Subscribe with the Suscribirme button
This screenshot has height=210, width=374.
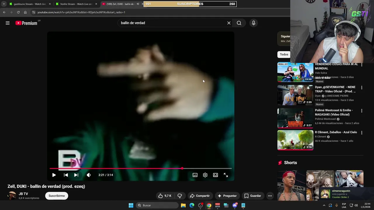pos(57,196)
